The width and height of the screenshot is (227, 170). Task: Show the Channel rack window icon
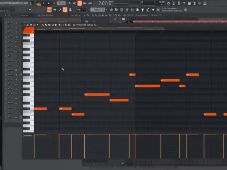pyautogui.click(x=122, y=10)
